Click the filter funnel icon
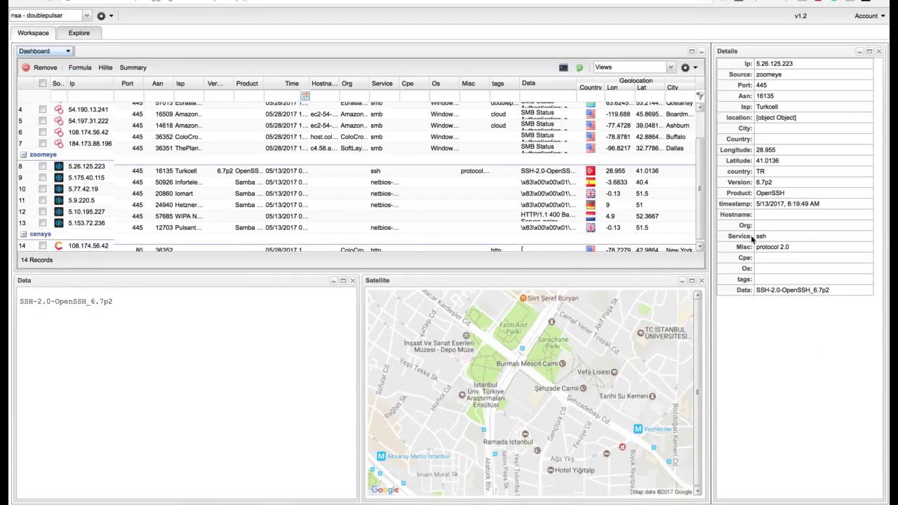This screenshot has width=898, height=505. [699, 95]
